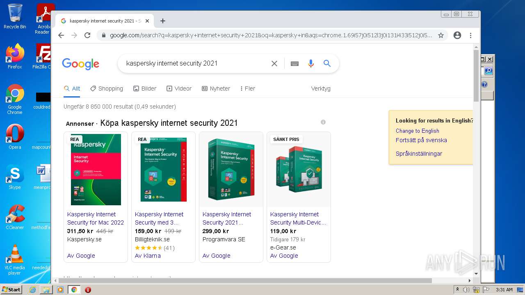This screenshot has height=295, width=525.
Task: Bookmark this page with the star icon
Action: [x=441, y=35]
